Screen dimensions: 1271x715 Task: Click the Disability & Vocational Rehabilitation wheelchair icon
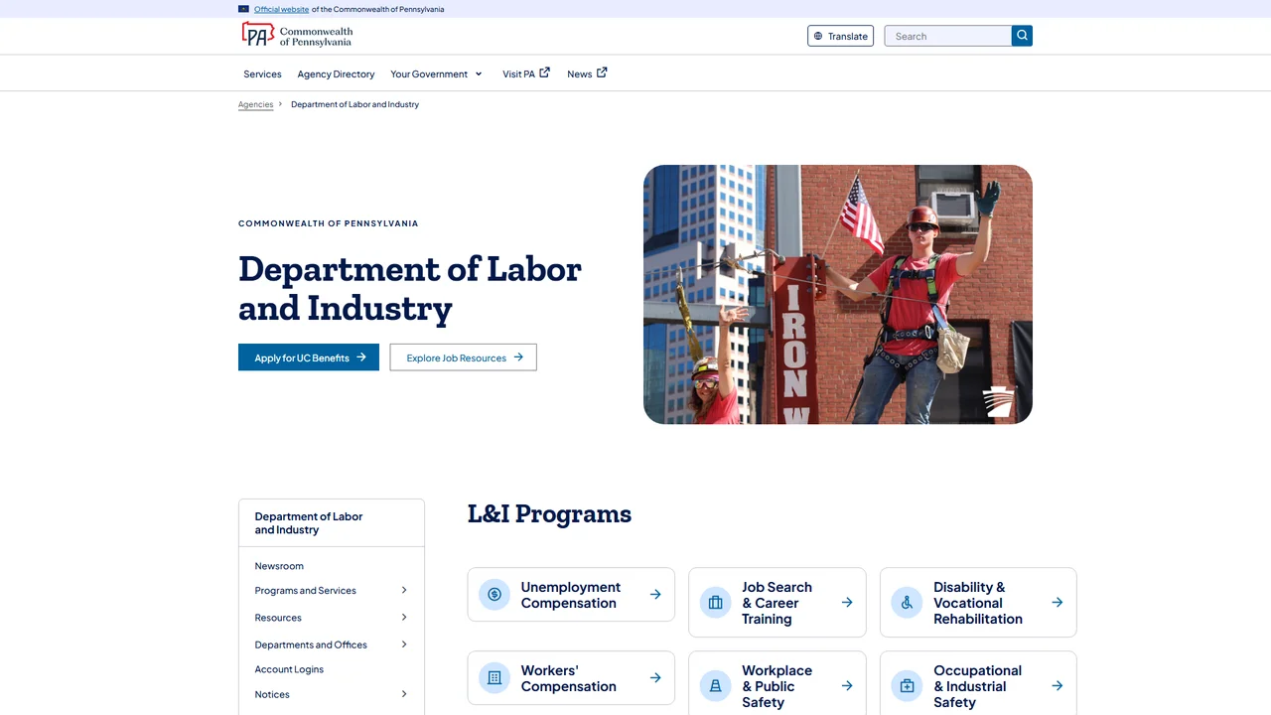907,603
